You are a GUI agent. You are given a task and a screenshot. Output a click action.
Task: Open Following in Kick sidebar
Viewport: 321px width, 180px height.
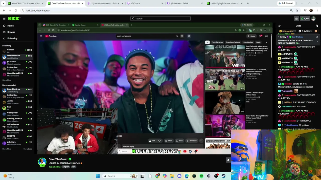tap(12, 38)
